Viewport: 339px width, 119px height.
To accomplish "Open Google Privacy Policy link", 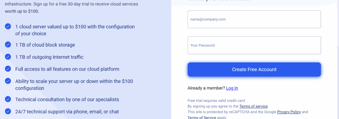I will point(289,112).
